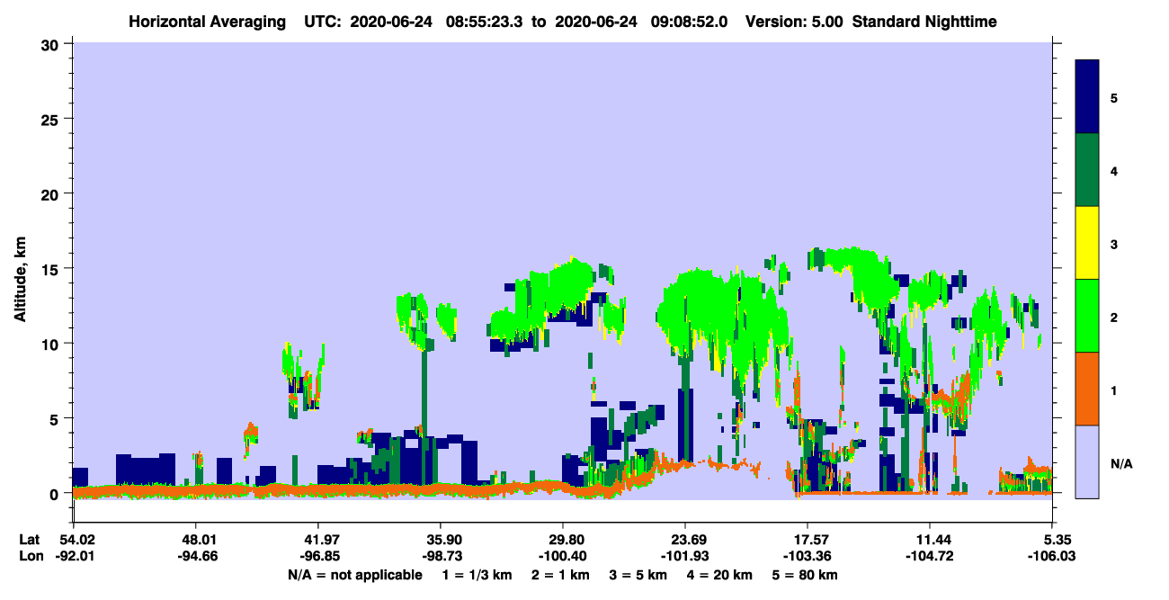Click the start UTC time 08:55:23.3
The image size is (1169, 600).
tap(485, 22)
